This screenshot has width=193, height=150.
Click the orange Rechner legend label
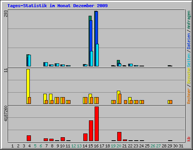coord(188,96)
